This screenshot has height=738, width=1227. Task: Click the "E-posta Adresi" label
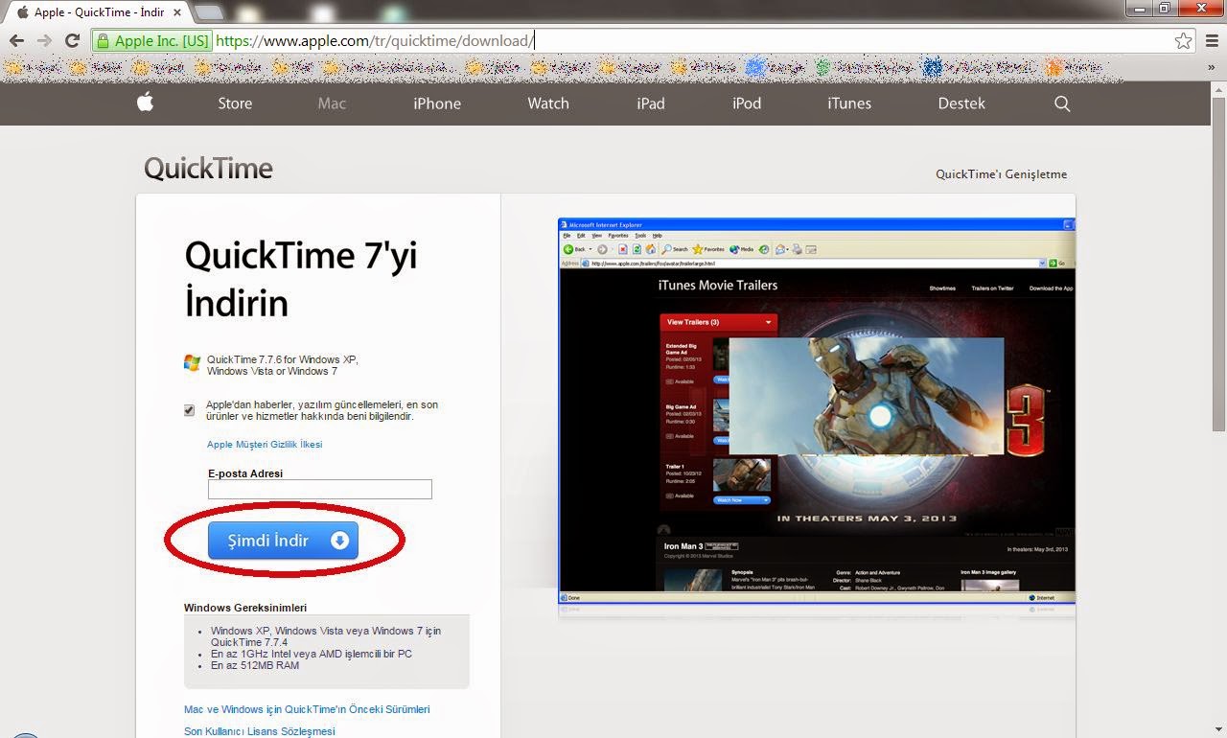point(245,473)
